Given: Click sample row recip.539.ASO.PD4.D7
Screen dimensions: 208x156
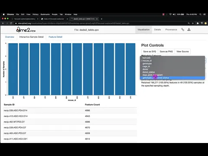Looking at the screenshot, I should (x=70, y=127).
